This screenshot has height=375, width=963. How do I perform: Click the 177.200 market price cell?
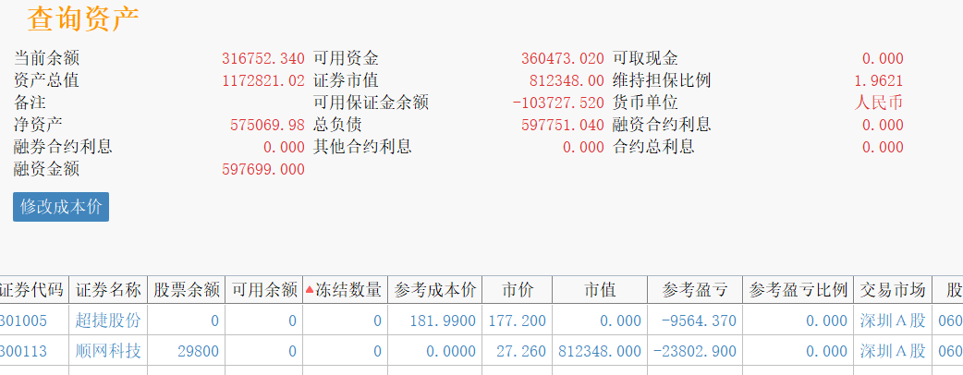[518, 321]
